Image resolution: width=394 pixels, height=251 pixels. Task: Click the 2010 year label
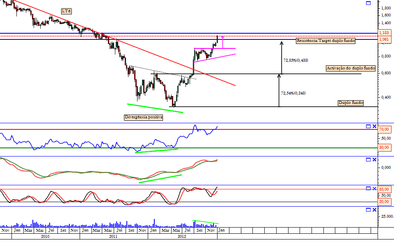pos(45,236)
